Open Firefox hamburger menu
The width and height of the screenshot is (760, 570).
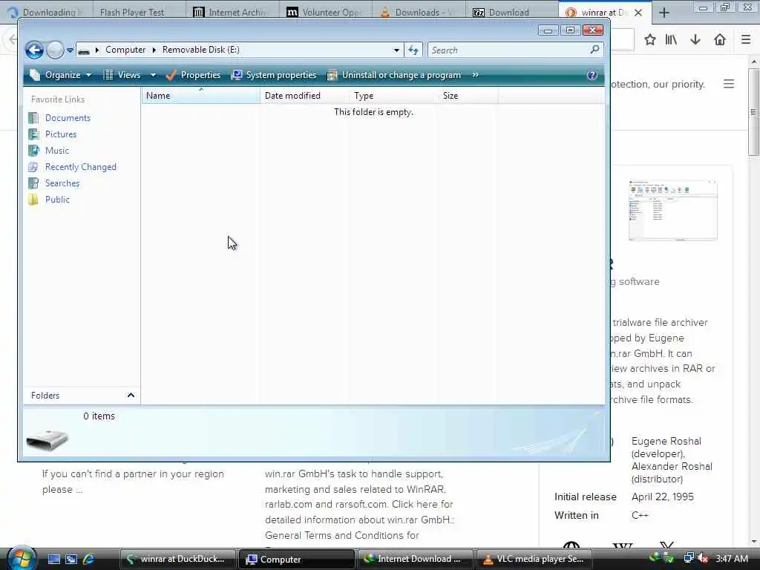pyautogui.click(x=746, y=40)
